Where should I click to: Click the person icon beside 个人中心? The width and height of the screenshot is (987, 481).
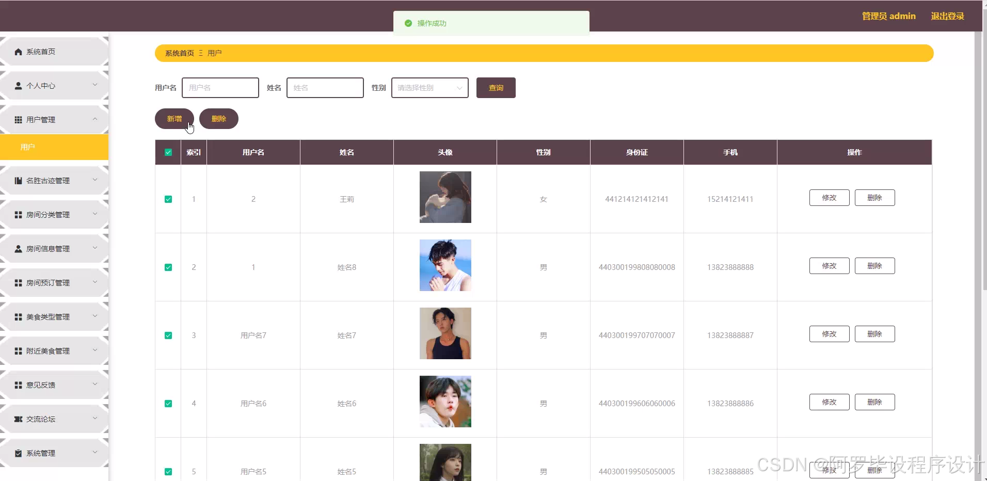[x=19, y=86]
